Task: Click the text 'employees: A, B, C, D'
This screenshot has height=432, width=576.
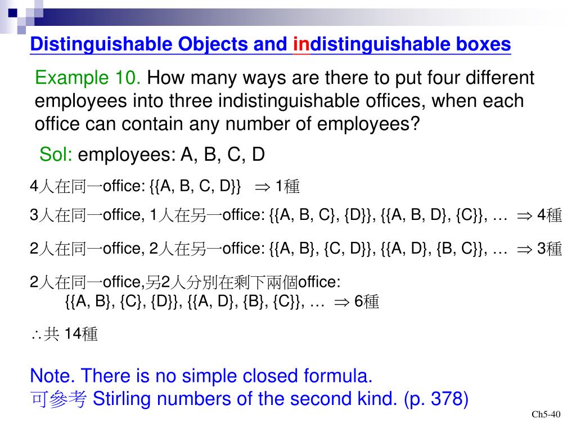Action: 171,154
